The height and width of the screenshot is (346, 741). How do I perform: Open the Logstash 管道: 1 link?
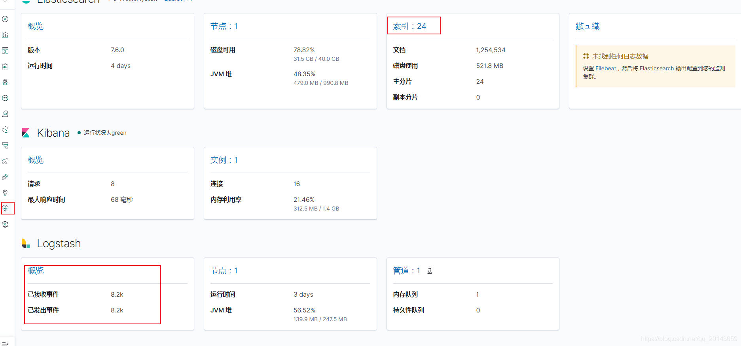click(406, 271)
